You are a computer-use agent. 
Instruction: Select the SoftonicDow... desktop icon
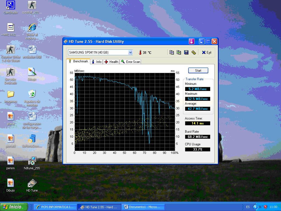coord(32,141)
